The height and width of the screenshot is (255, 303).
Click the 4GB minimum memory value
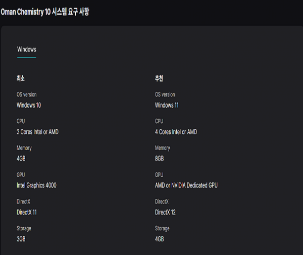(x=22, y=159)
